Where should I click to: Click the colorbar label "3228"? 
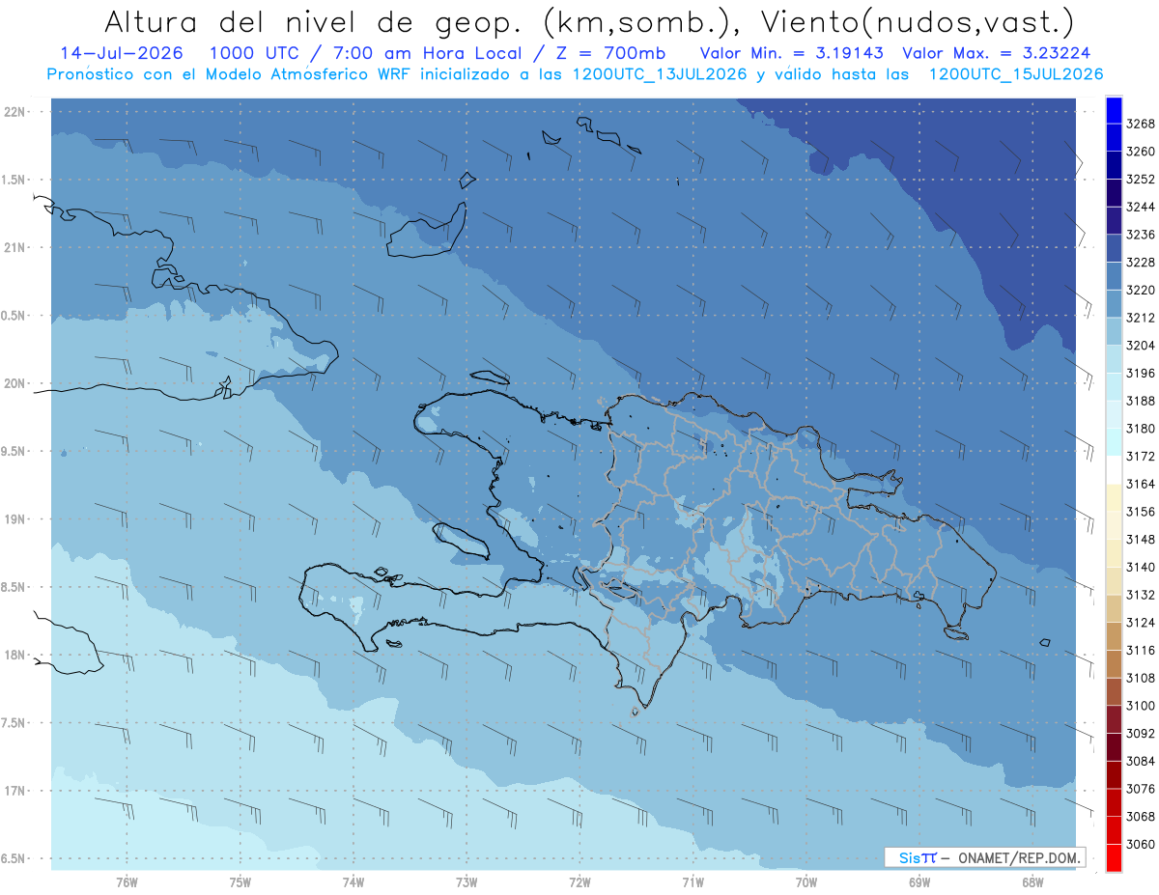(1141, 263)
